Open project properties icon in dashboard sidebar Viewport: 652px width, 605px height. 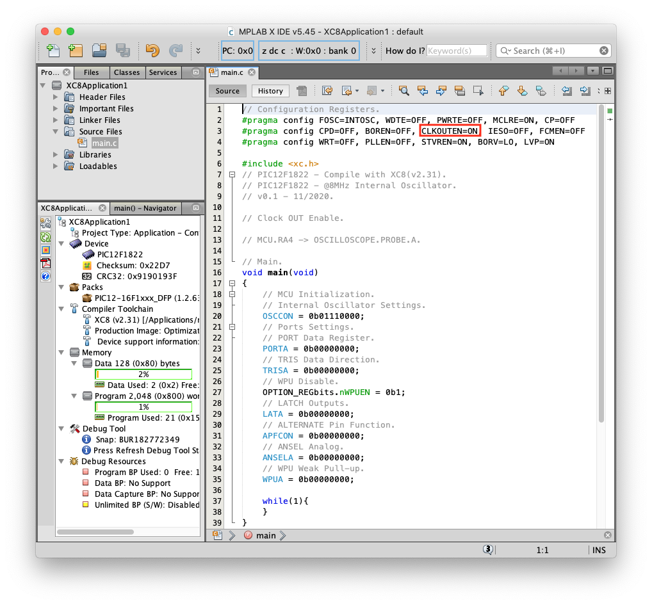(x=45, y=223)
